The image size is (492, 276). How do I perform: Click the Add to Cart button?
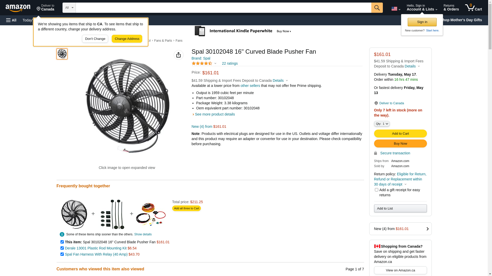click(400, 133)
